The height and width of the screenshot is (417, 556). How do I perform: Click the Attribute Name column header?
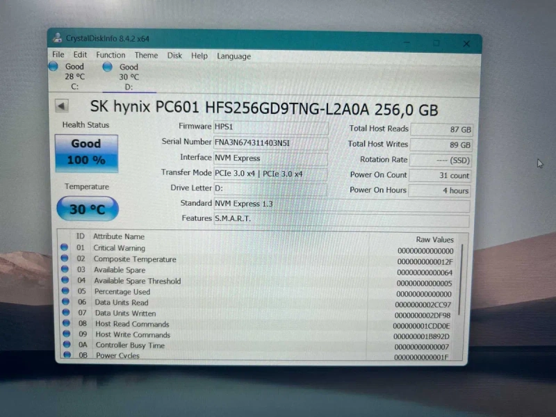click(119, 236)
